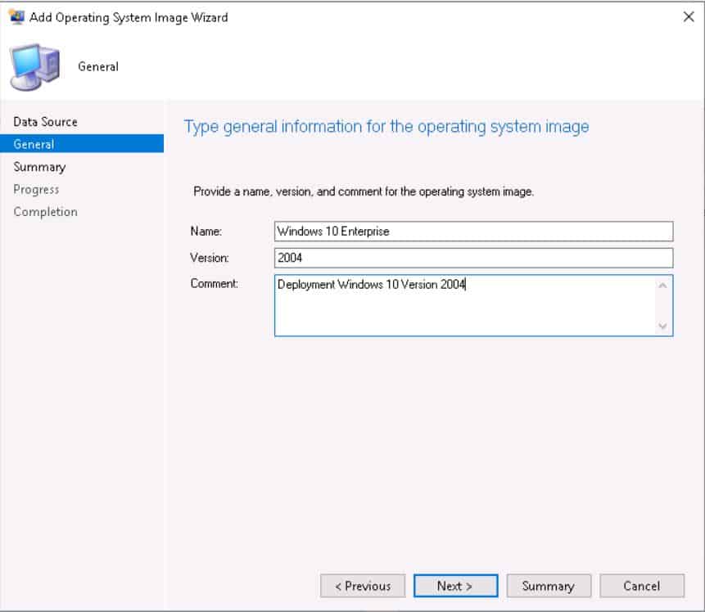Go to the Data Source step

(45, 122)
